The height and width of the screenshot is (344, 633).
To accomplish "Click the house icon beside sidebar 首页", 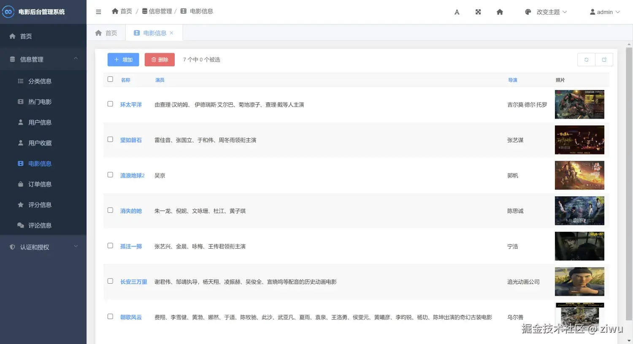I will pos(12,36).
